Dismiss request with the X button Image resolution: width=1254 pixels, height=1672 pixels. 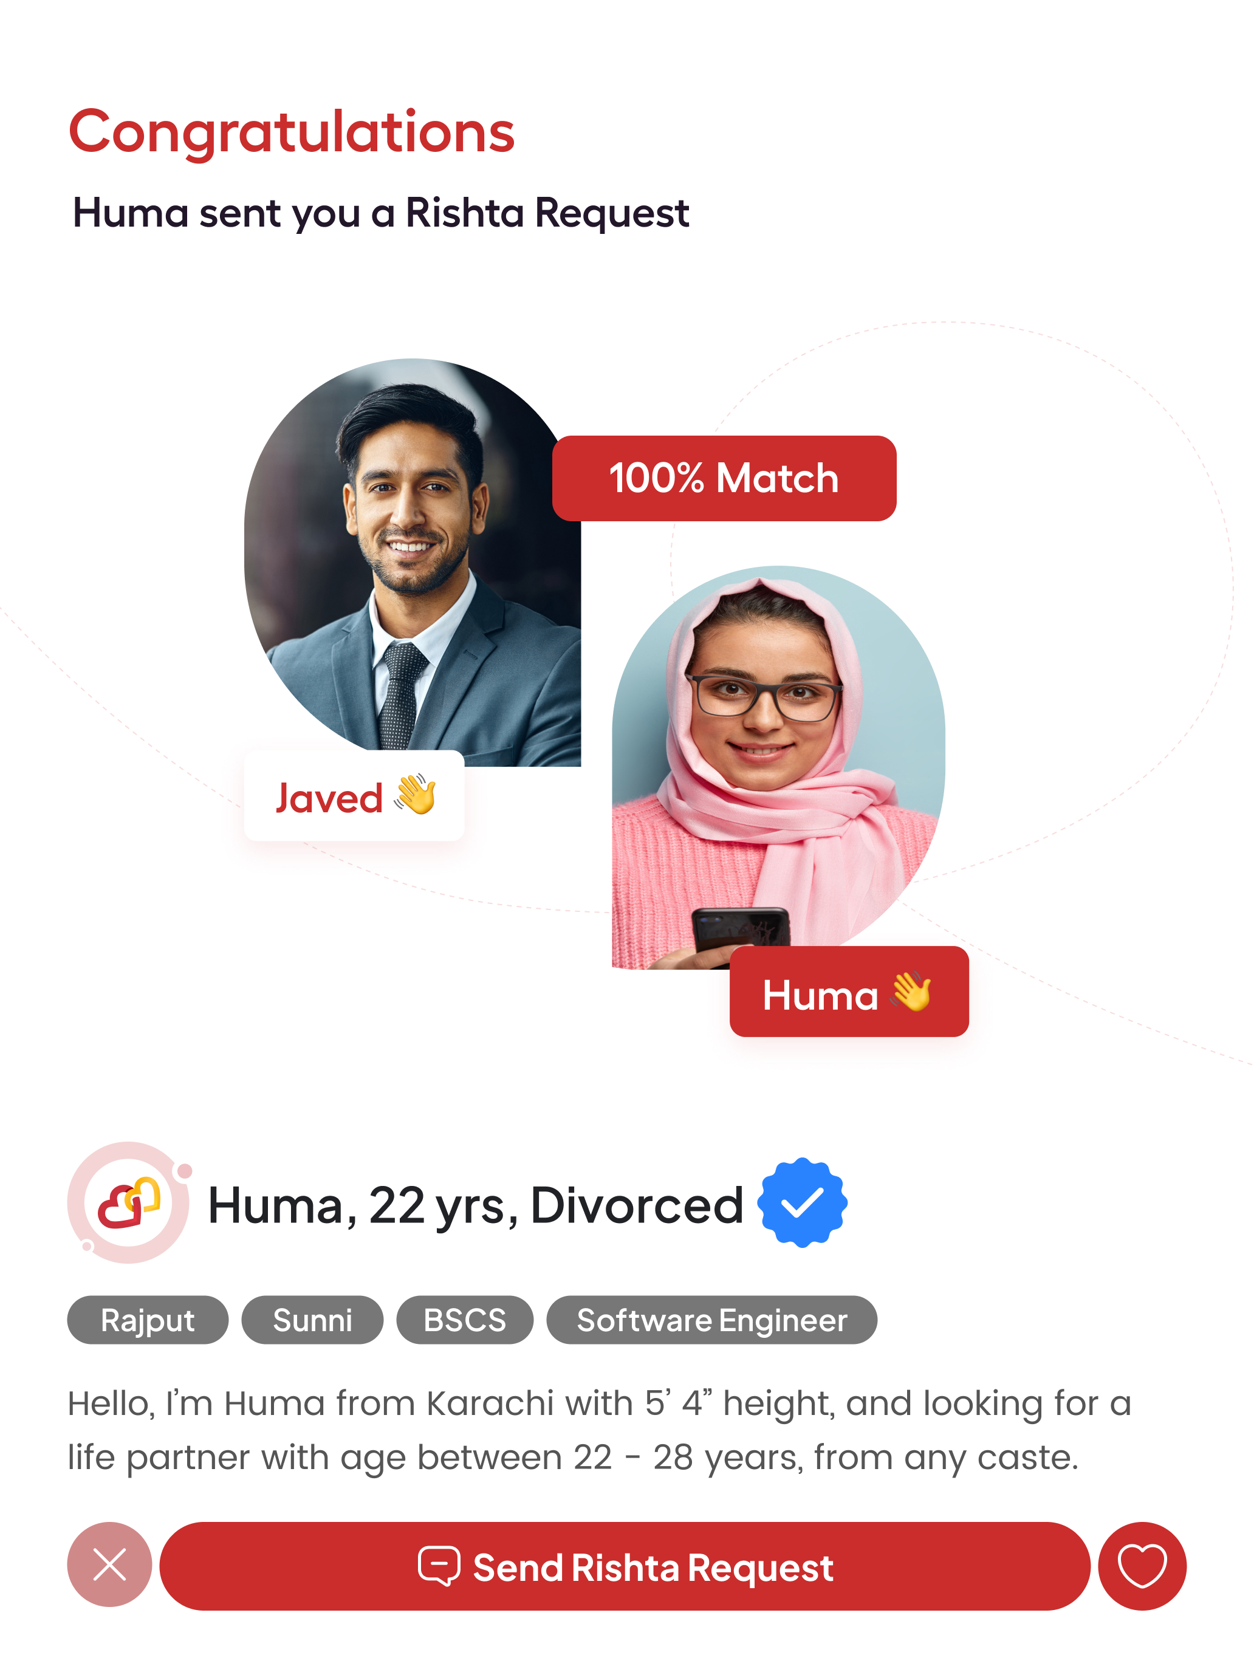click(x=109, y=1564)
